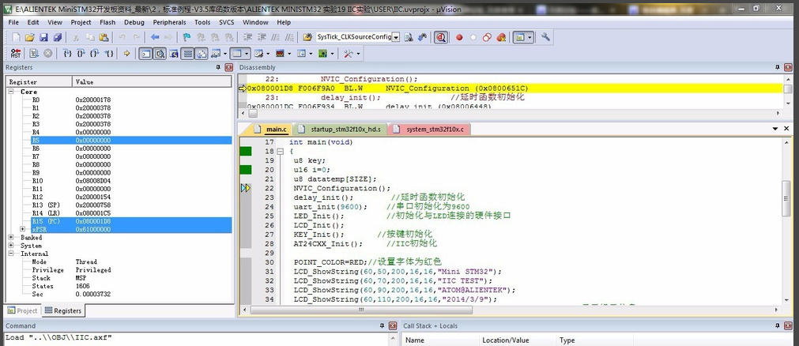Paste from the clipboard toolbar icon
The image size is (799, 346).
click(104, 37)
